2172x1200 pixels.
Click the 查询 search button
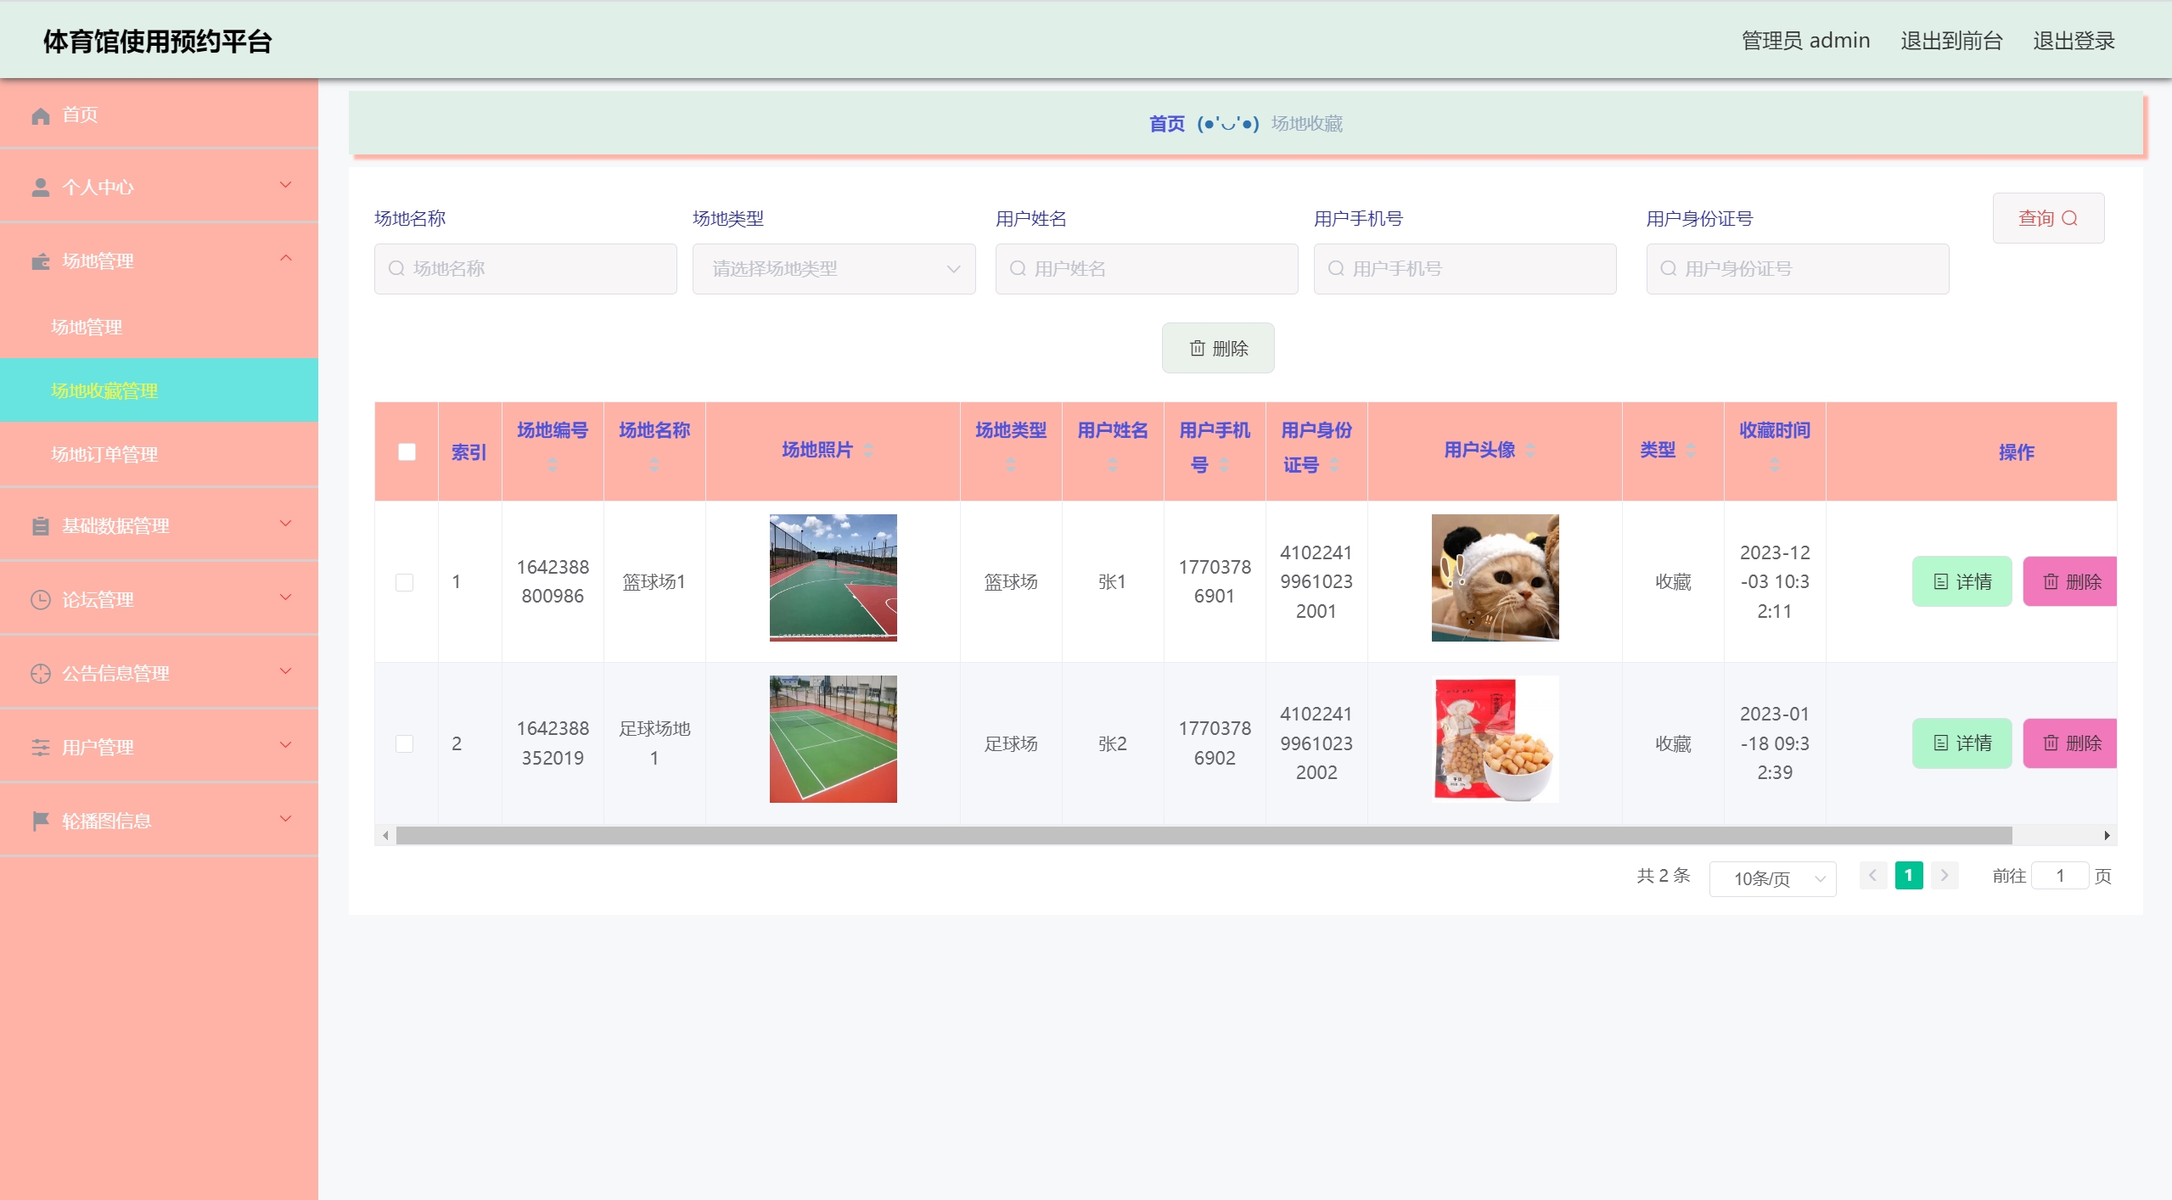tap(2047, 218)
